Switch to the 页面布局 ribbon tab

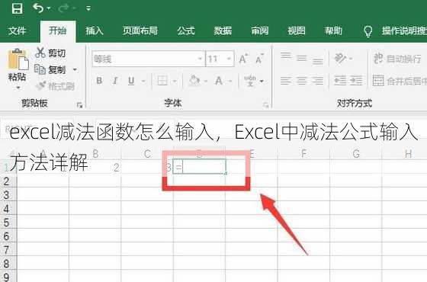pyautogui.click(x=140, y=30)
